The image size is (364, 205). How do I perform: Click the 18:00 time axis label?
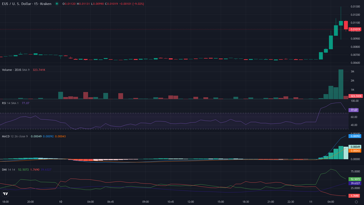[5, 202]
